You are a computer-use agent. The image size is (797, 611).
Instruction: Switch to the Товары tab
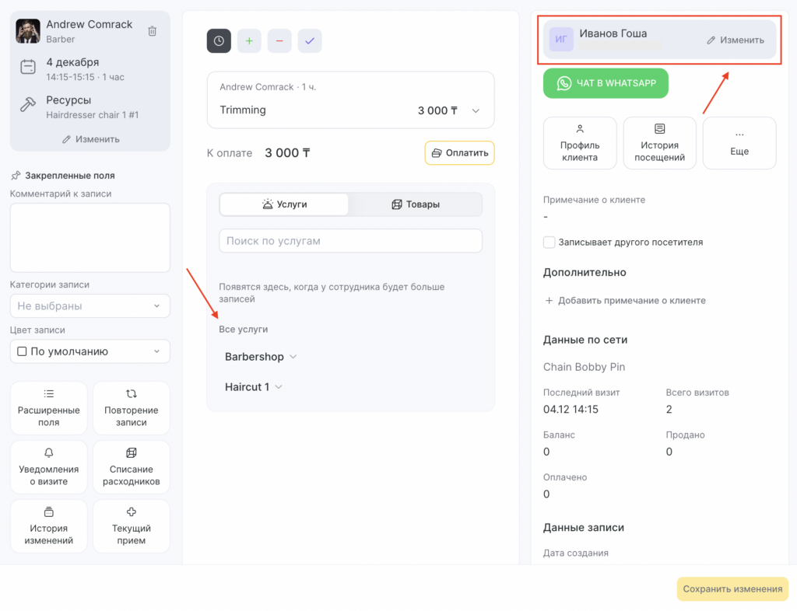(416, 204)
